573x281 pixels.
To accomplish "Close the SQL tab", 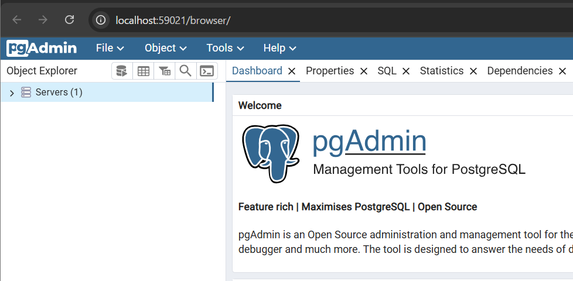I will (406, 71).
